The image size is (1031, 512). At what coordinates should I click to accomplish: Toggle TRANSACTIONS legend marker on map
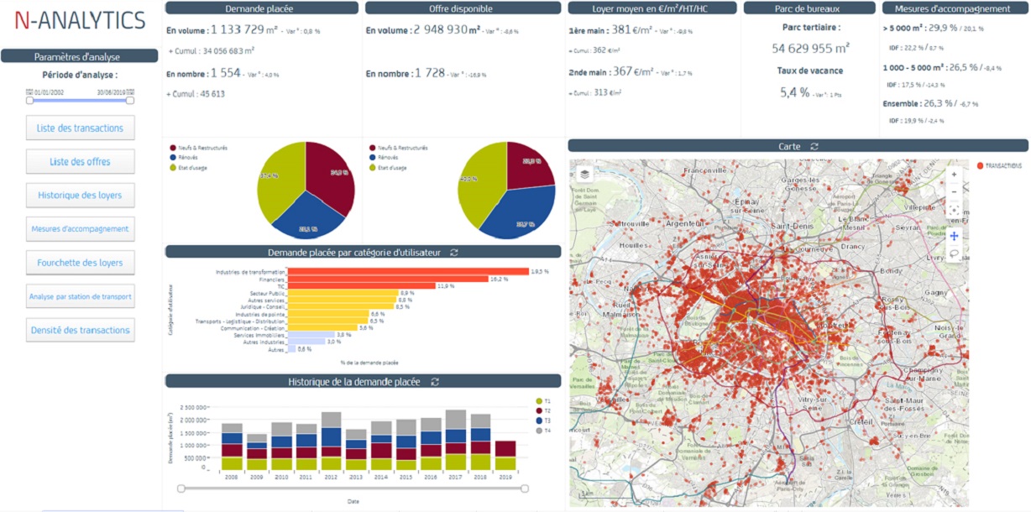(x=980, y=166)
